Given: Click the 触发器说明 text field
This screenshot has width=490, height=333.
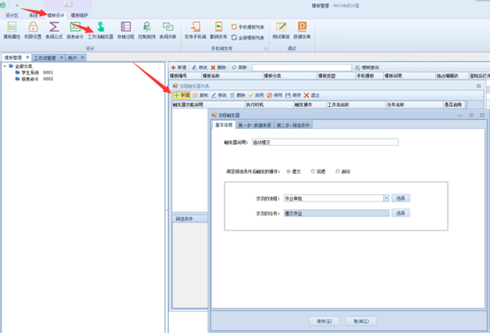Looking at the screenshot, I should point(325,142).
